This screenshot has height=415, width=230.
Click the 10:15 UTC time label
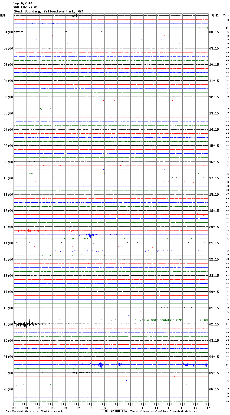tap(214, 65)
